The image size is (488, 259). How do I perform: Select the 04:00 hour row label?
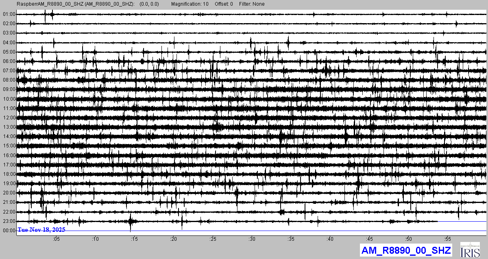click(9, 43)
